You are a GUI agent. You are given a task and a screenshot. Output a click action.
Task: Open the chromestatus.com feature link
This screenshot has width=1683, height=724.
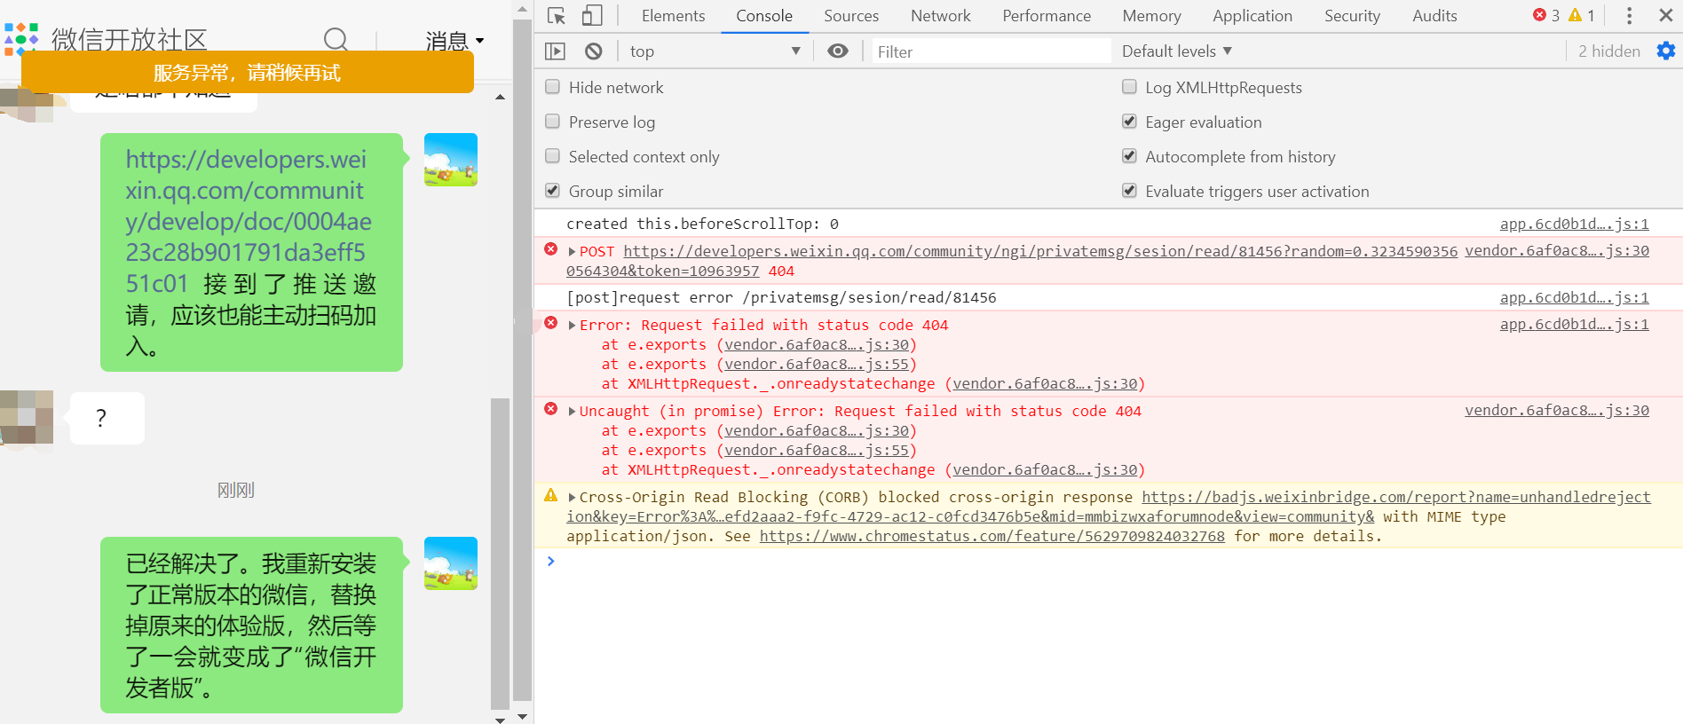[x=992, y=537]
